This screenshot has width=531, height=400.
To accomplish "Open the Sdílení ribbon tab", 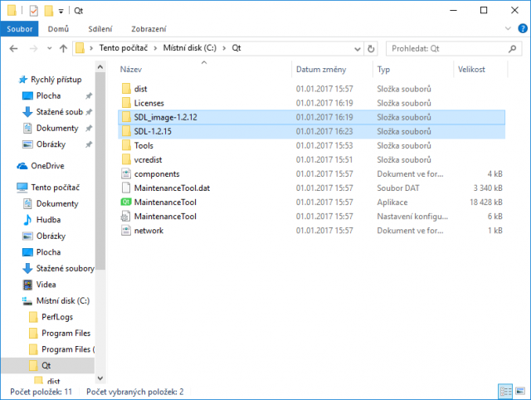I will coord(100,29).
